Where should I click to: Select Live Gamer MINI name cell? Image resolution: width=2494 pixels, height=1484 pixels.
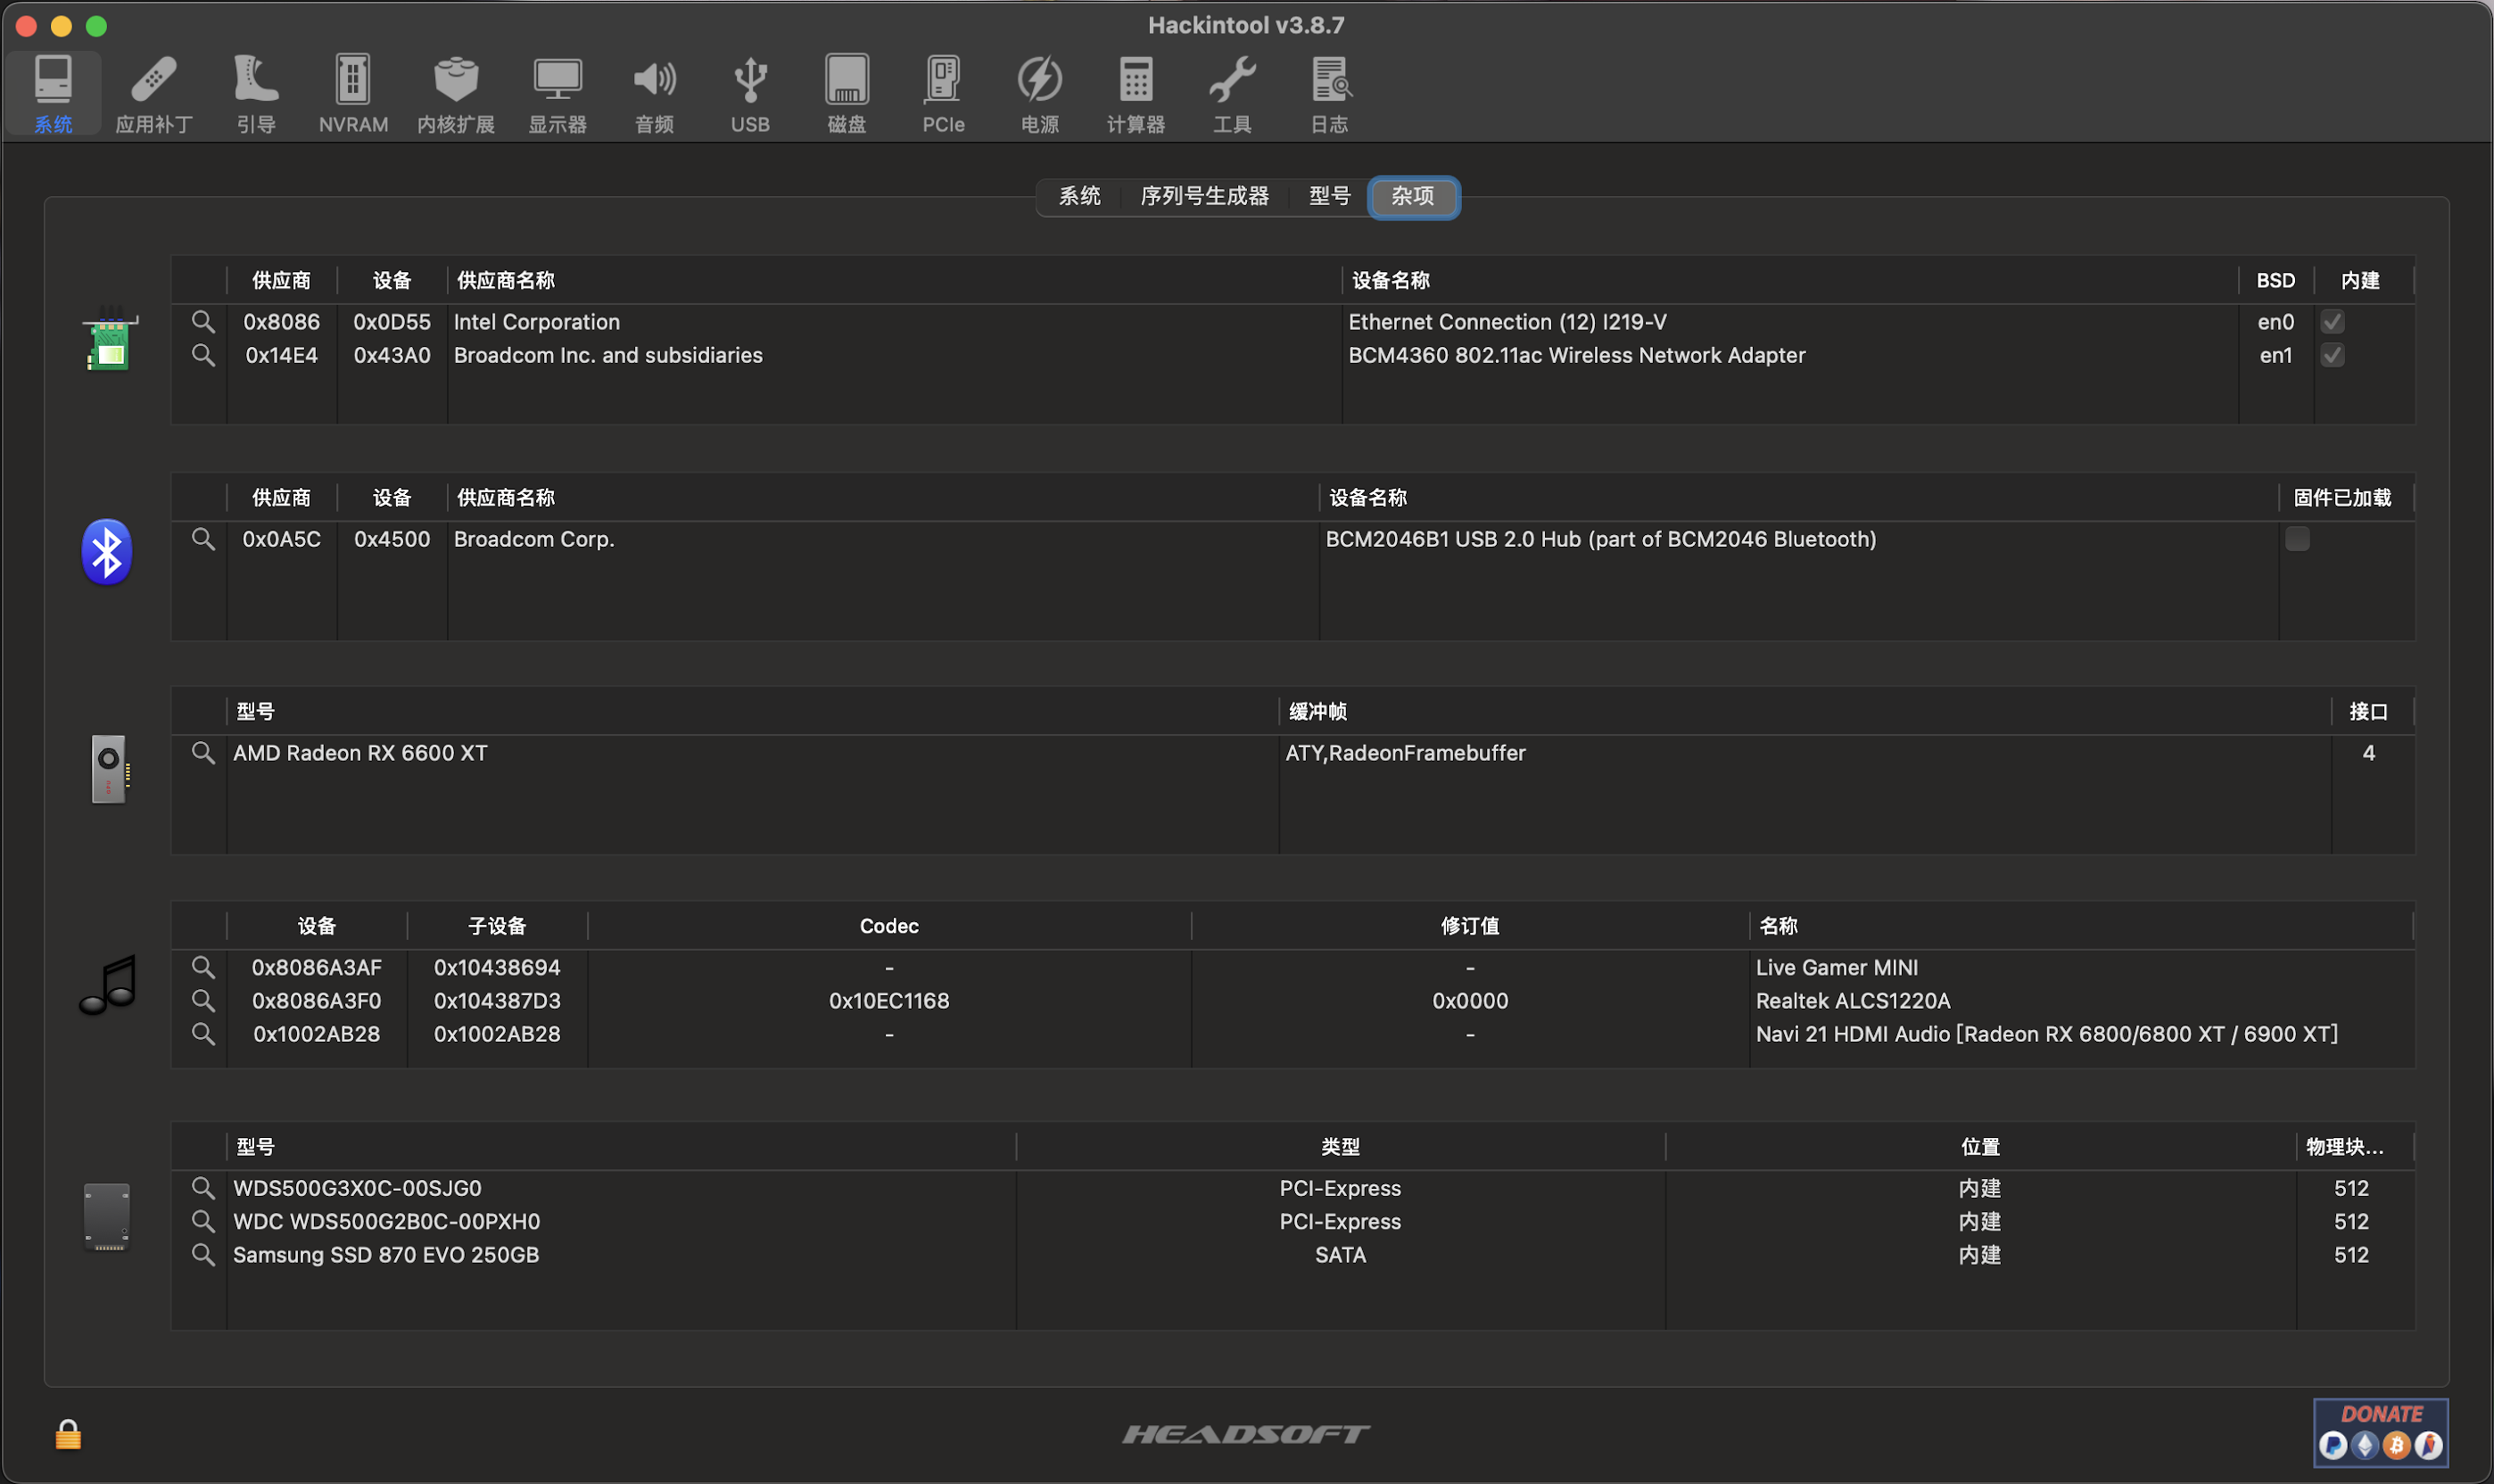(1836, 967)
